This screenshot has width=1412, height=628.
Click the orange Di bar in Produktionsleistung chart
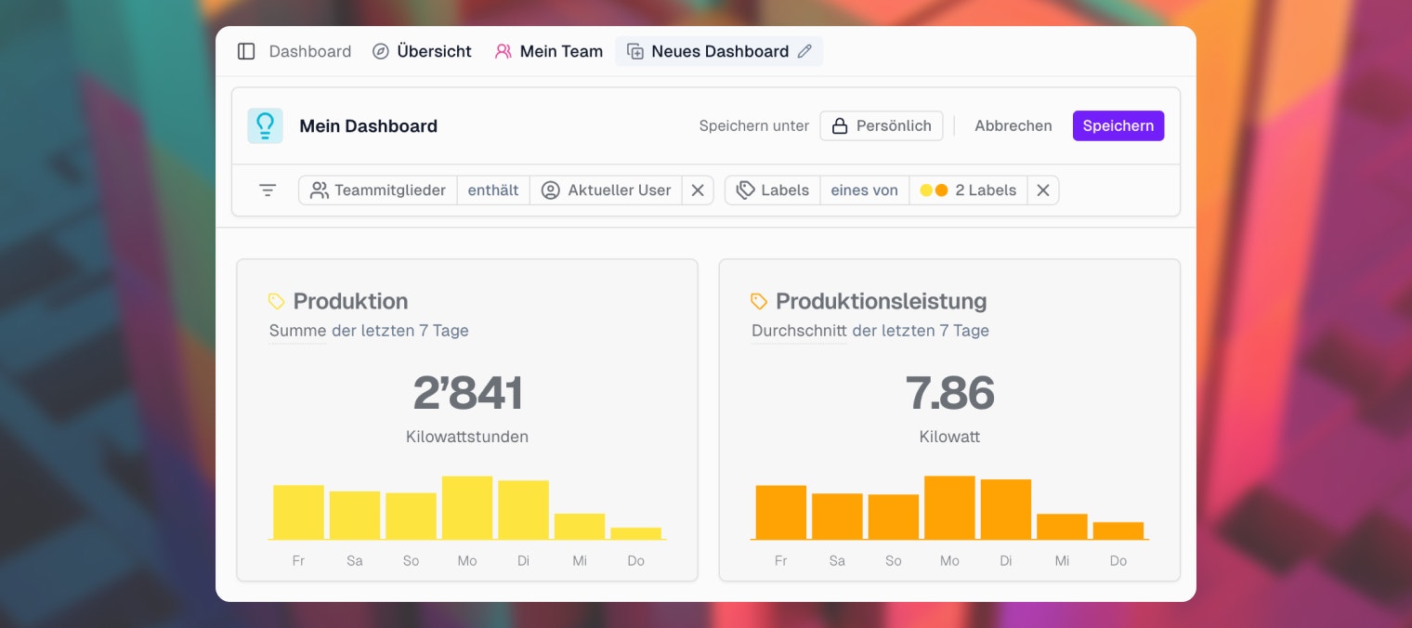coord(1006,509)
